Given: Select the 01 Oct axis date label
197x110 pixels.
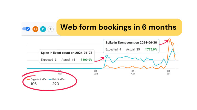Looking at the screenshot, I should (x=60, y=72).
